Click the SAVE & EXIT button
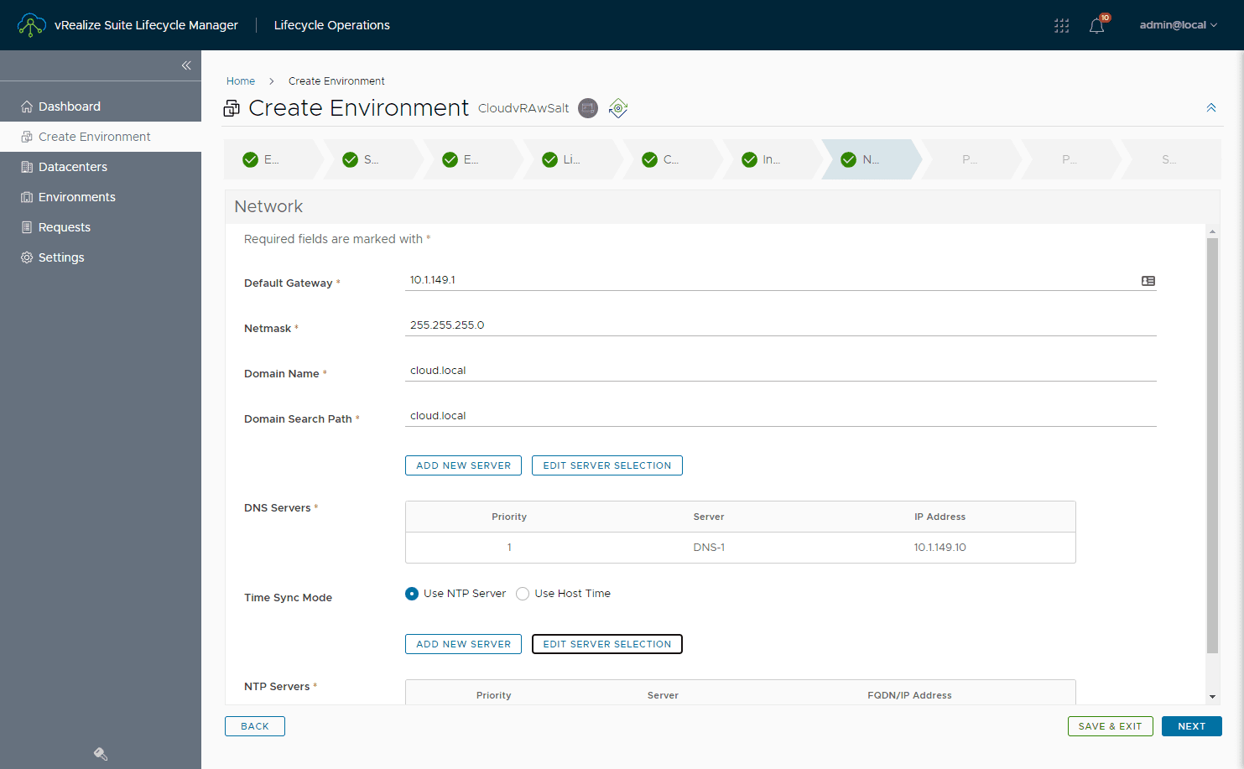1244x769 pixels. pyautogui.click(x=1110, y=726)
